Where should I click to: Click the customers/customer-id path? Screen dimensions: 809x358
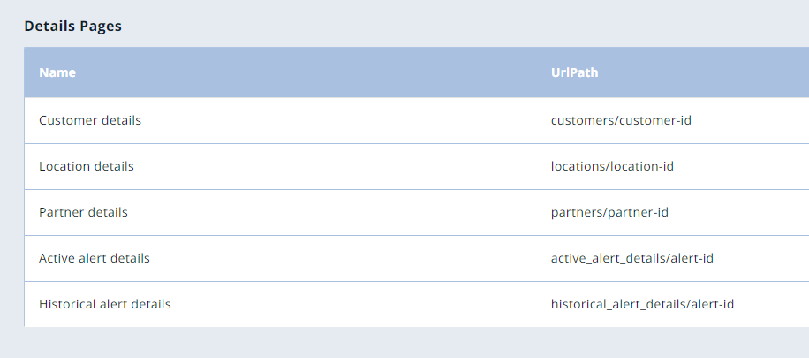tap(621, 120)
